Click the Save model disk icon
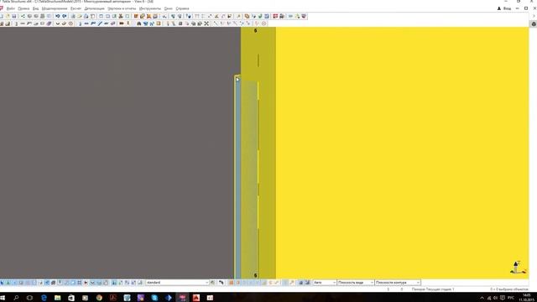This screenshot has height=302, width=537. (14, 16)
